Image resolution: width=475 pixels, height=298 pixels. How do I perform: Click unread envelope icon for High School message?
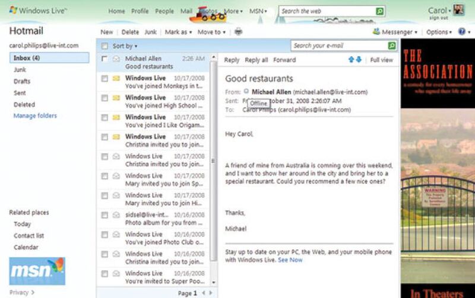coord(116,98)
